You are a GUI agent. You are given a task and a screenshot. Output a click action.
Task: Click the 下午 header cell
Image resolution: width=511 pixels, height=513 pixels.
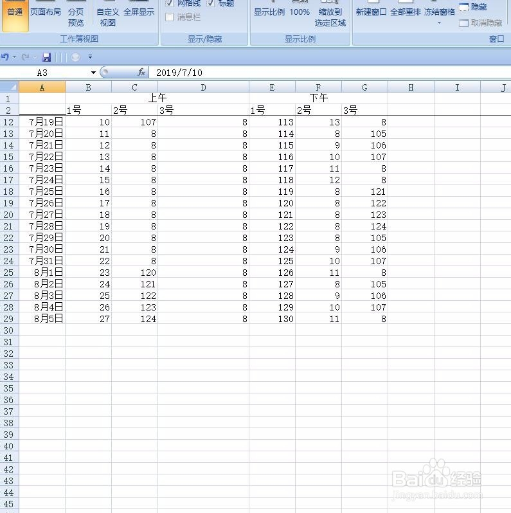(318, 98)
